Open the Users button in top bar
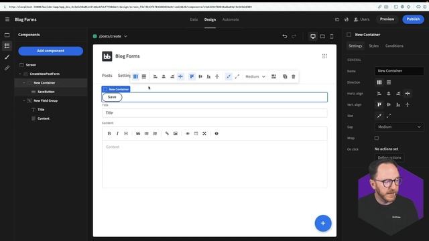Screen dimensions: 429x241 [x=362, y=19]
